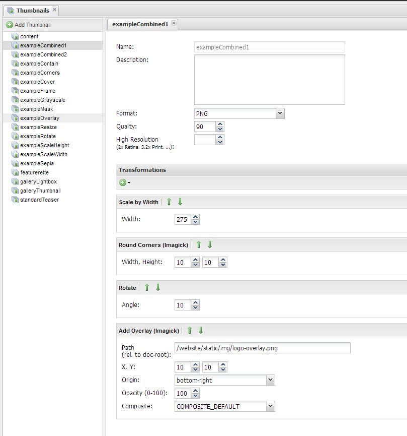Switch to the Thumbnails tab
Image resolution: width=407 pixels, height=436 pixels.
pos(32,11)
